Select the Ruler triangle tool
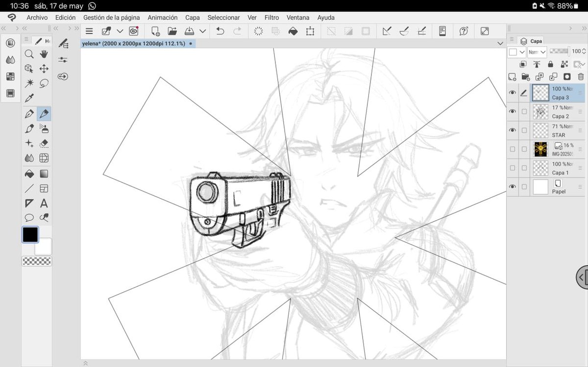This screenshot has width=588, height=367. (29, 203)
